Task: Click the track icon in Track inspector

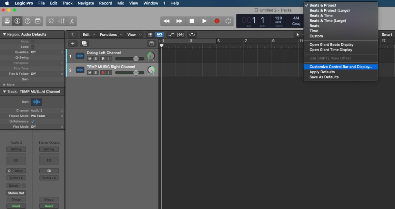Action: point(36,102)
